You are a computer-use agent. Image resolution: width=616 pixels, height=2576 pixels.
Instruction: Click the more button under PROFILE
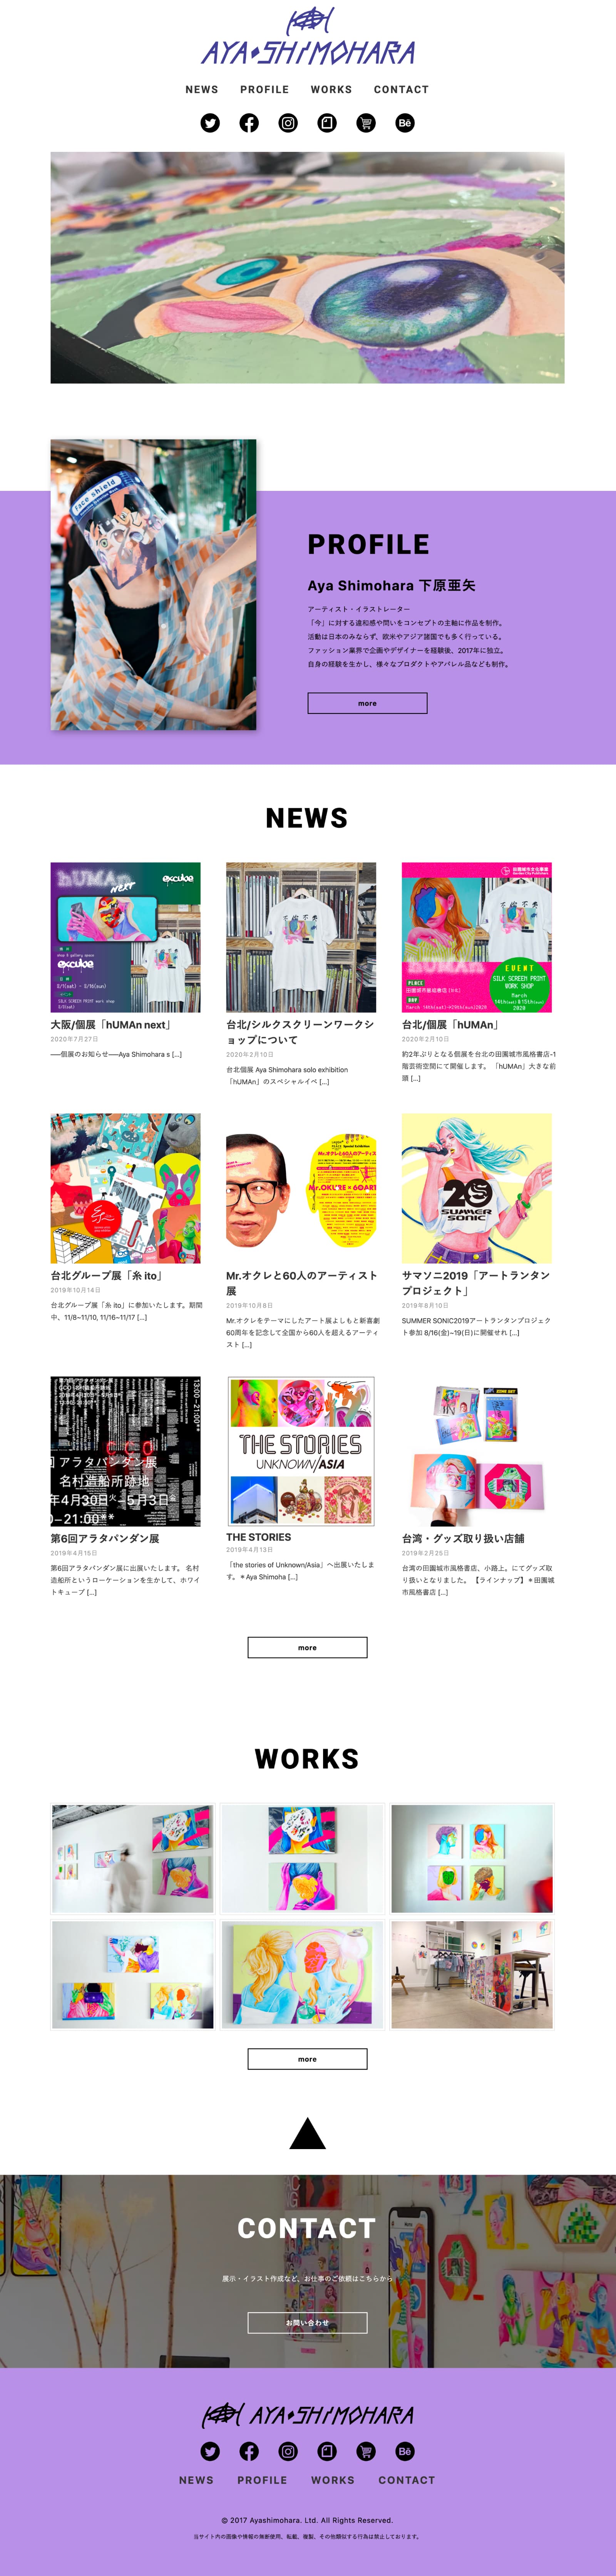[x=367, y=703]
